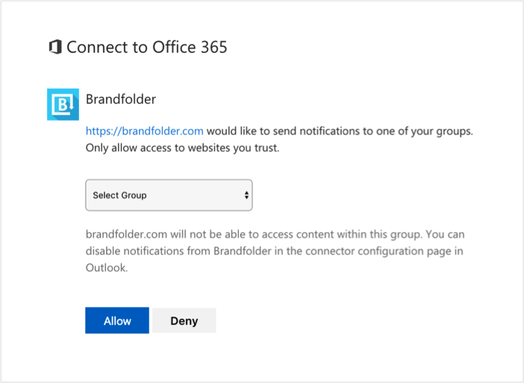Image resolution: width=524 pixels, height=383 pixels.
Task: Open the Select Group dropdown
Action: 169,195
